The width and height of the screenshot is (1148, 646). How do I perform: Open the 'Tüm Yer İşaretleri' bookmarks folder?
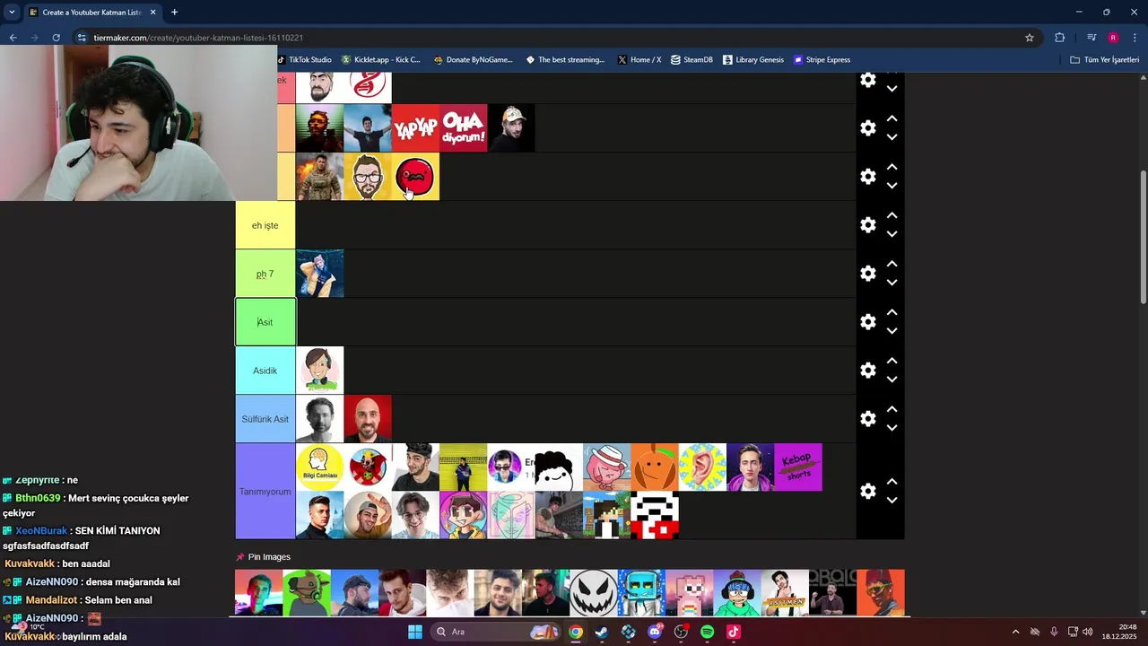(x=1104, y=60)
